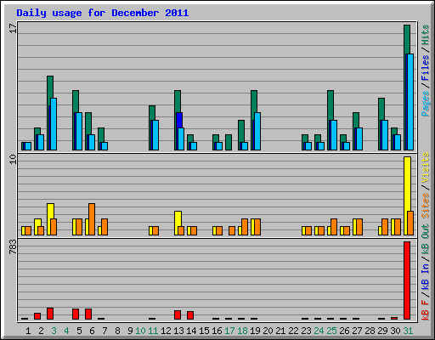
Task: Click the 'kB F' legend label
Action: tap(425, 310)
